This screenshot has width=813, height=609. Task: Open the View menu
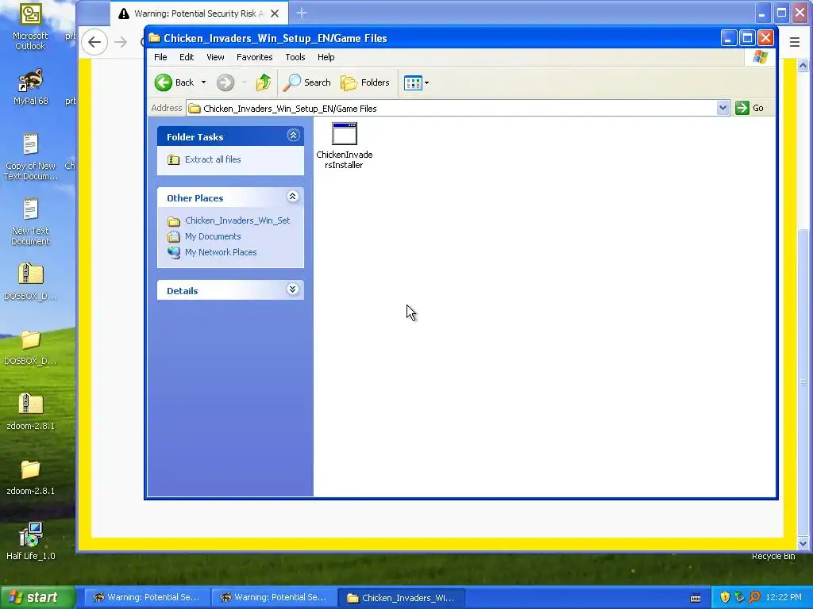[x=215, y=57]
